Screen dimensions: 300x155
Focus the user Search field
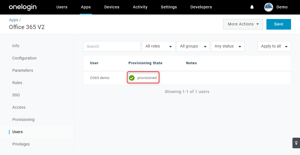tap(112, 46)
